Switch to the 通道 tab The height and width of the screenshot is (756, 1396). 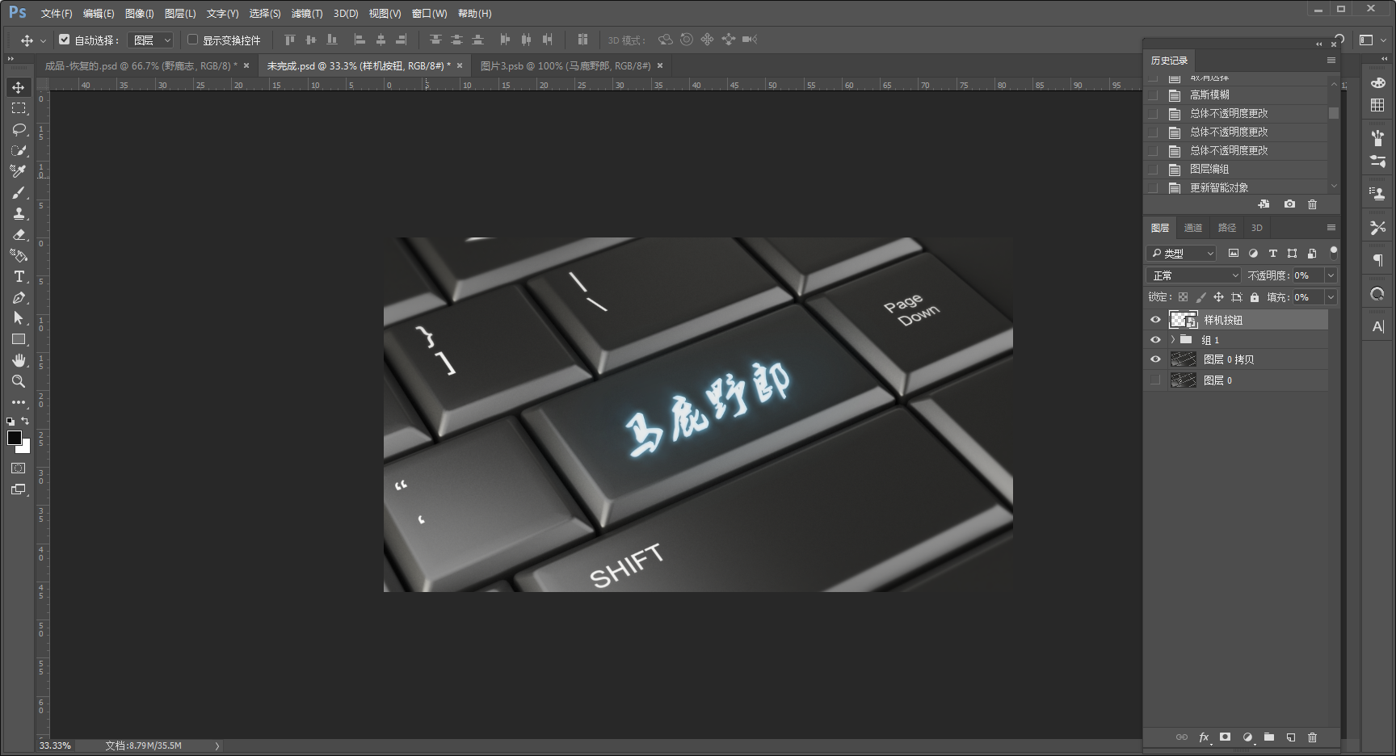pos(1193,228)
